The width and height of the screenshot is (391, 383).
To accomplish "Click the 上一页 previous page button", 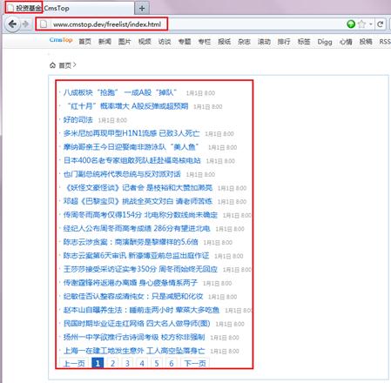I will (74, 363).
